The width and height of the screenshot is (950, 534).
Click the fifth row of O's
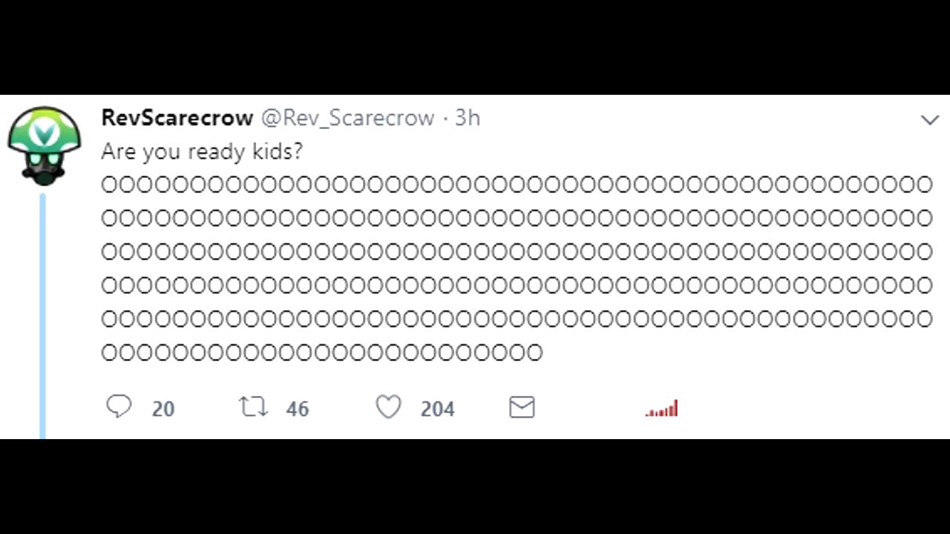click(517, 319)
